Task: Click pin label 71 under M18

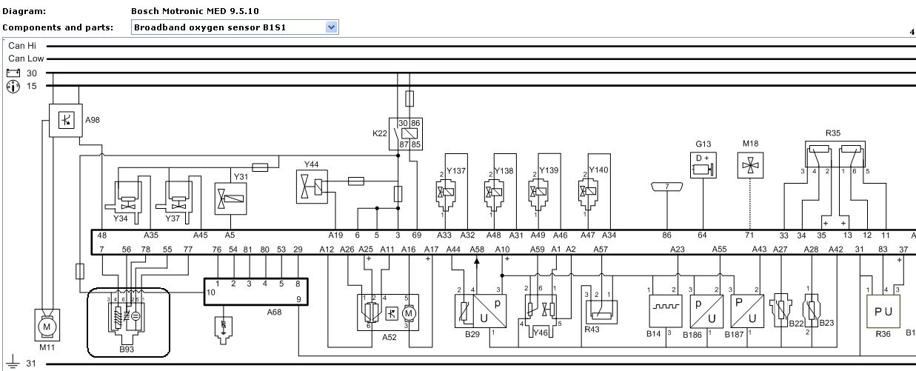Action: pyautogui.click(x=749, y=235)
